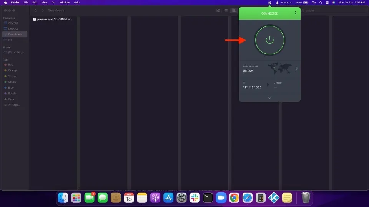The height and width of the screenshot is (207, 369).
Task: Click the Siri icon in menu bar
Action: pyautogui.click(x=334, y=3)
